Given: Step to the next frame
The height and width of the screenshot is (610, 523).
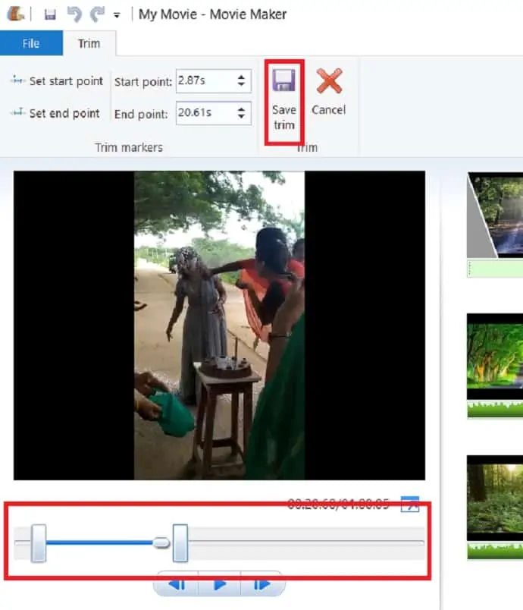Looking at the screenshot, I should 262,584.
